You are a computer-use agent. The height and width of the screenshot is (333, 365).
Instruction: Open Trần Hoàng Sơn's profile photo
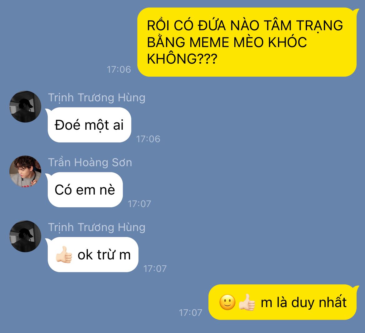[25, 171]
